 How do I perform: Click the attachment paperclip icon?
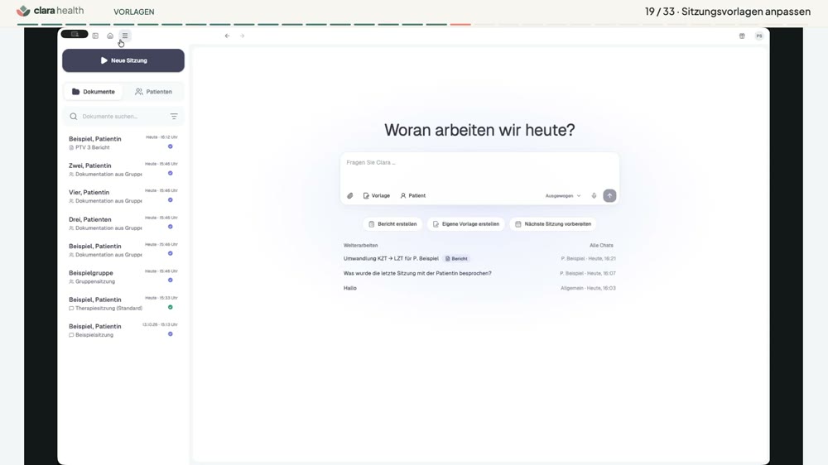pos(350,196)
